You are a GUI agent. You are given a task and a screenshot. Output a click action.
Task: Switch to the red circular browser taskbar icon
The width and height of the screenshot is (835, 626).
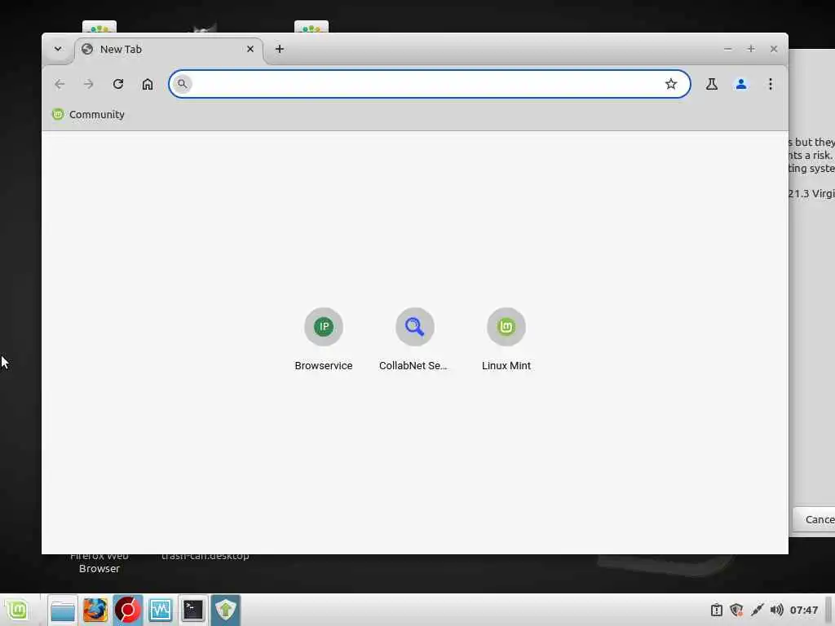[128, 611]
